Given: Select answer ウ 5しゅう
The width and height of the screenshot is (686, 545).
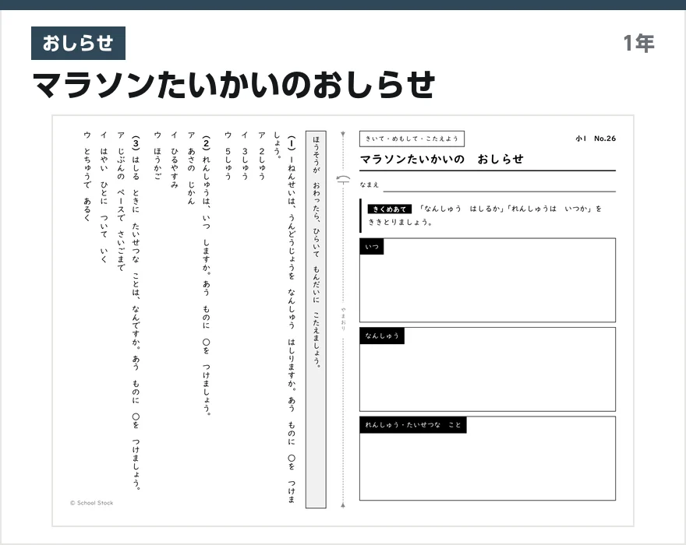Looking at the screenshot, I should tap(228, 156).
